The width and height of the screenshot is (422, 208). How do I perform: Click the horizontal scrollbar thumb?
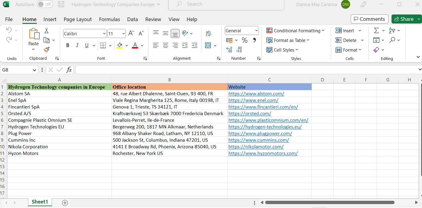coord(330,203)
